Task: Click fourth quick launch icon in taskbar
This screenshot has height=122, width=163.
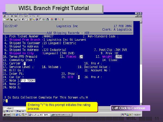Action: [23, 115]
